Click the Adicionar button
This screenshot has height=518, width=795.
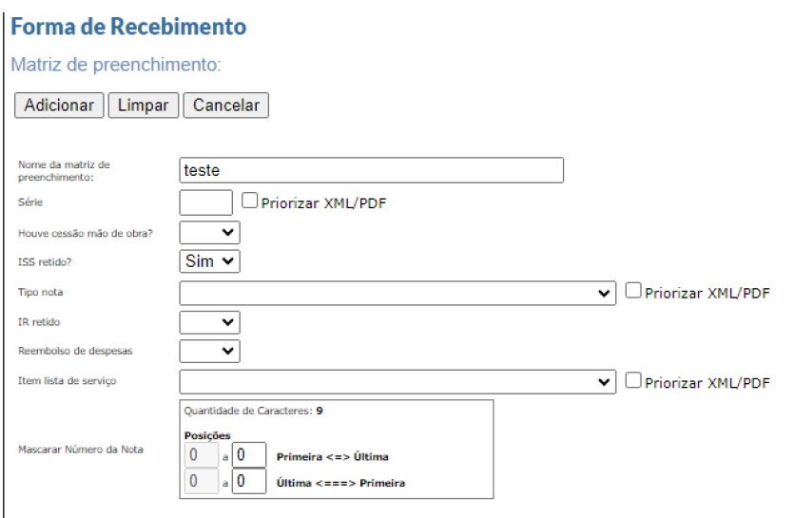click(x=59, y=106)
